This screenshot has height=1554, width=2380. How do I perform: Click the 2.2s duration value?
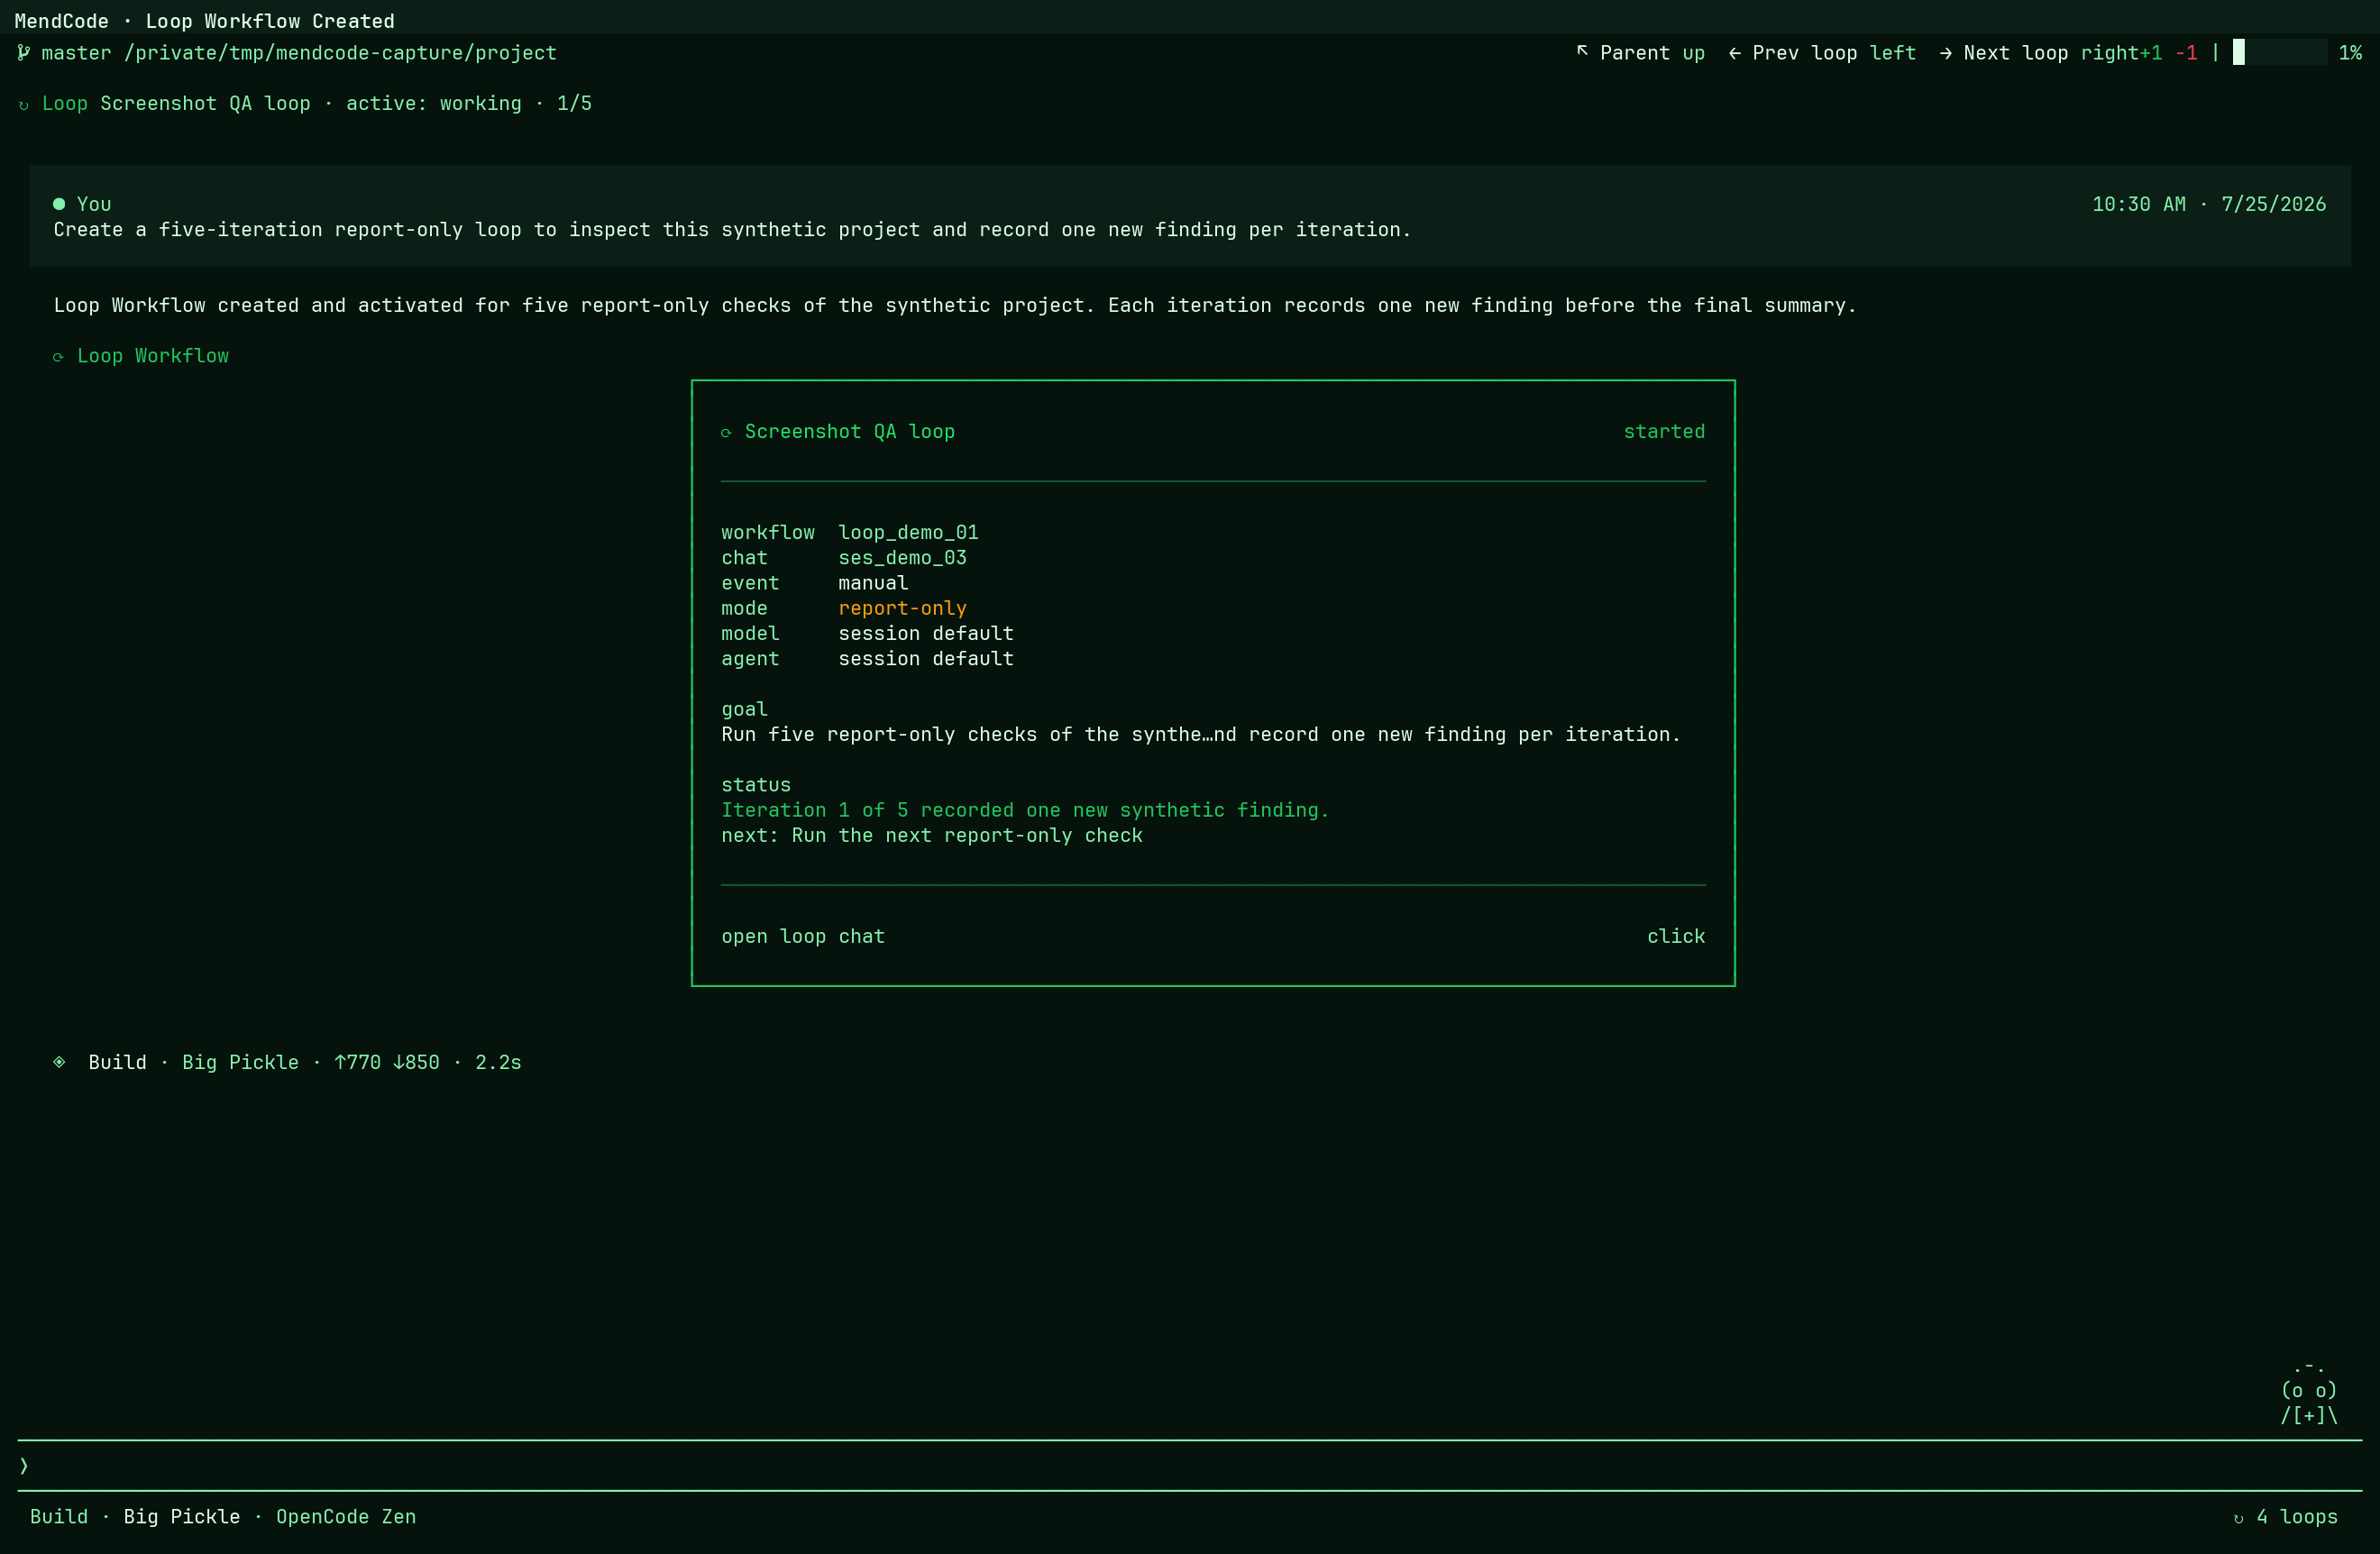498,1062
